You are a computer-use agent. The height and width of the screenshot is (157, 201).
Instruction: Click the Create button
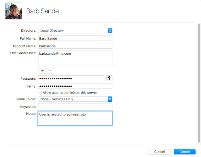coord(184,152)
